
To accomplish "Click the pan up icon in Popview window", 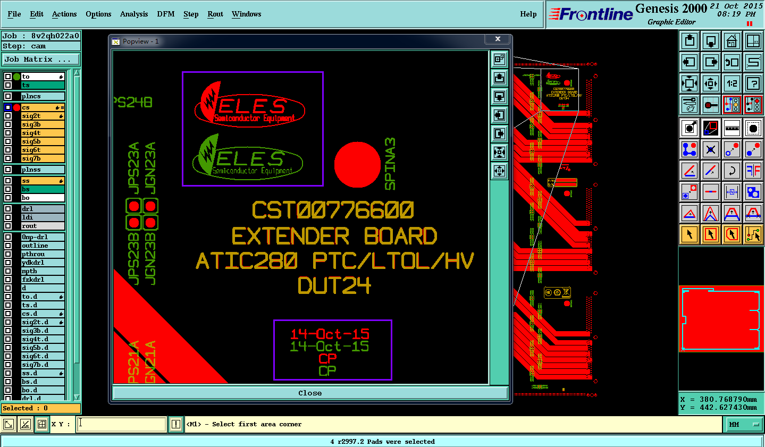I will tap(499, 78).
